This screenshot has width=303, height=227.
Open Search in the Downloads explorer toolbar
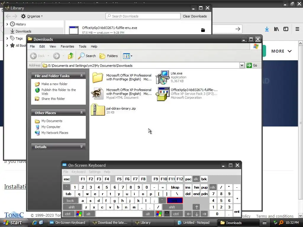(87, 56)
